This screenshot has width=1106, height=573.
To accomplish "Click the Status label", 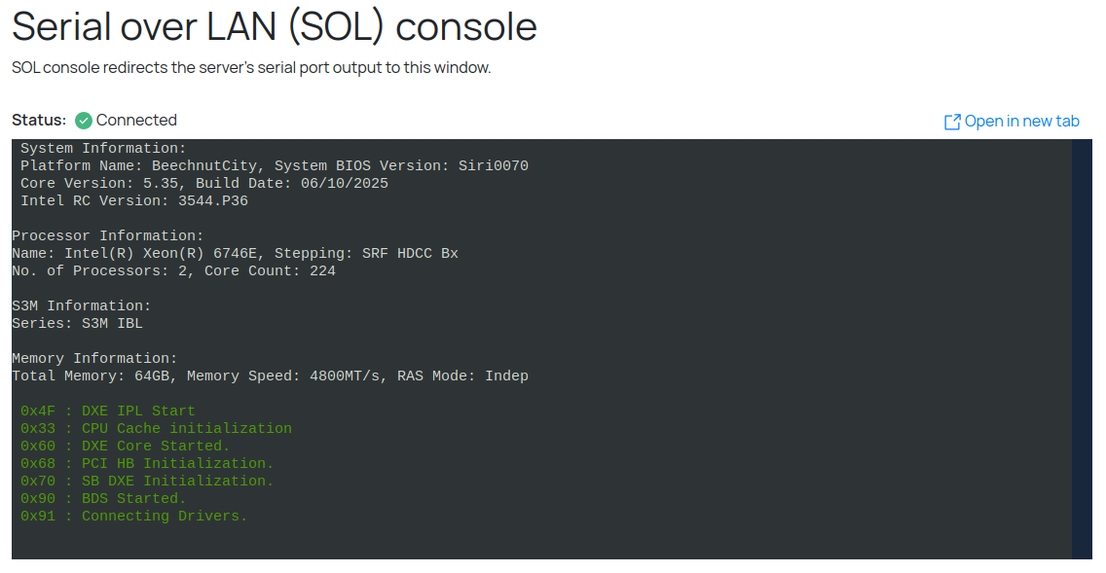I will [x=39, y=121].
